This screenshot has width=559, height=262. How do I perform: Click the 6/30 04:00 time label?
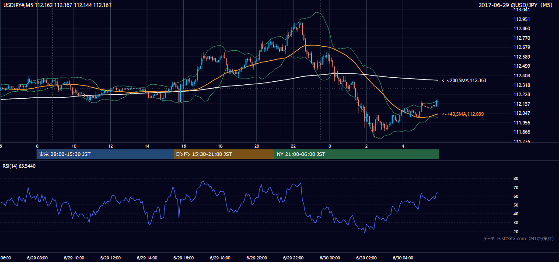click(403, 258)
